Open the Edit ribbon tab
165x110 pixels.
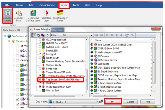[31, 5]
